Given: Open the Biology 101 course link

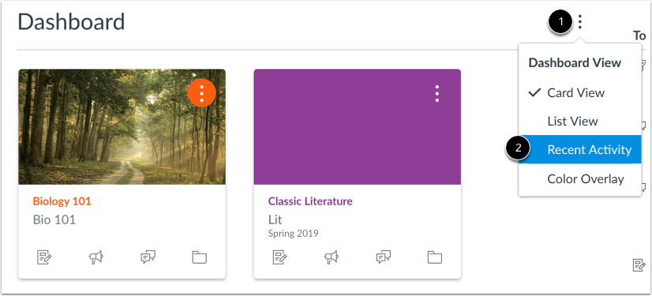Looking at the screenshot, I should pos(62,201).
